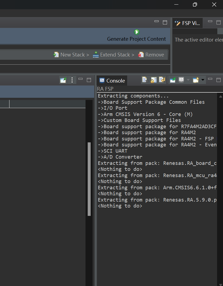Expand the Open Console dropdown arrow

click(203, 80)
